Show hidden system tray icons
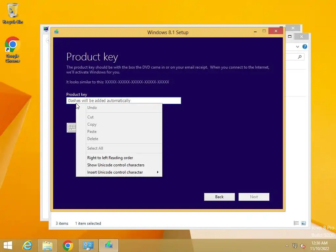This screenshot has width=336, height=252. [287, 246]
